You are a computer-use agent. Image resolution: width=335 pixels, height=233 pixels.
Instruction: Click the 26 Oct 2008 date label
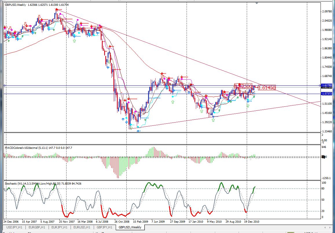[x=122, y=221]
